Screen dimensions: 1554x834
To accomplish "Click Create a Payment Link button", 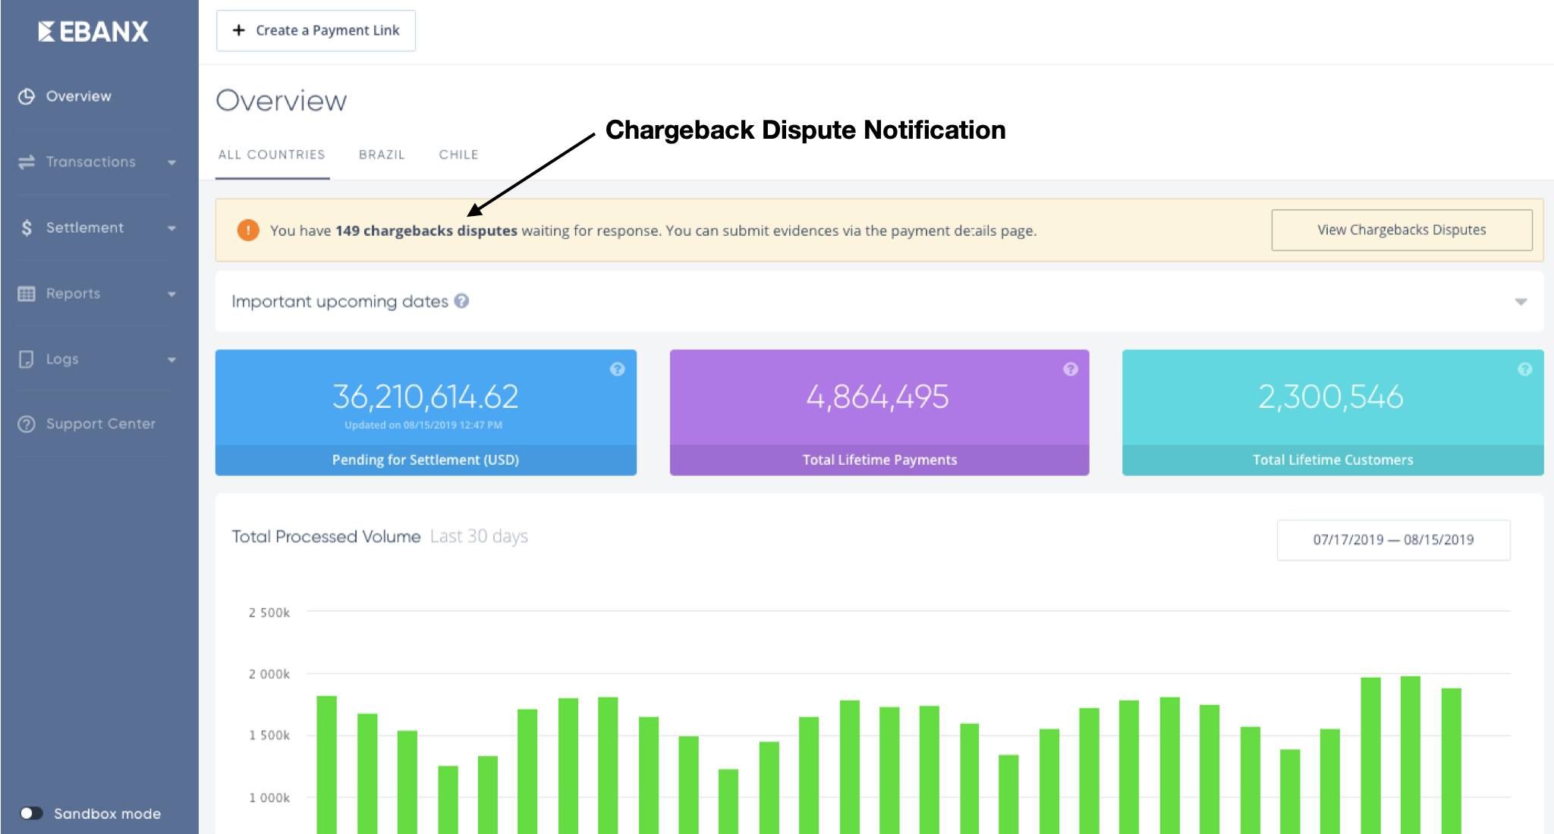I will pos(316,30).
